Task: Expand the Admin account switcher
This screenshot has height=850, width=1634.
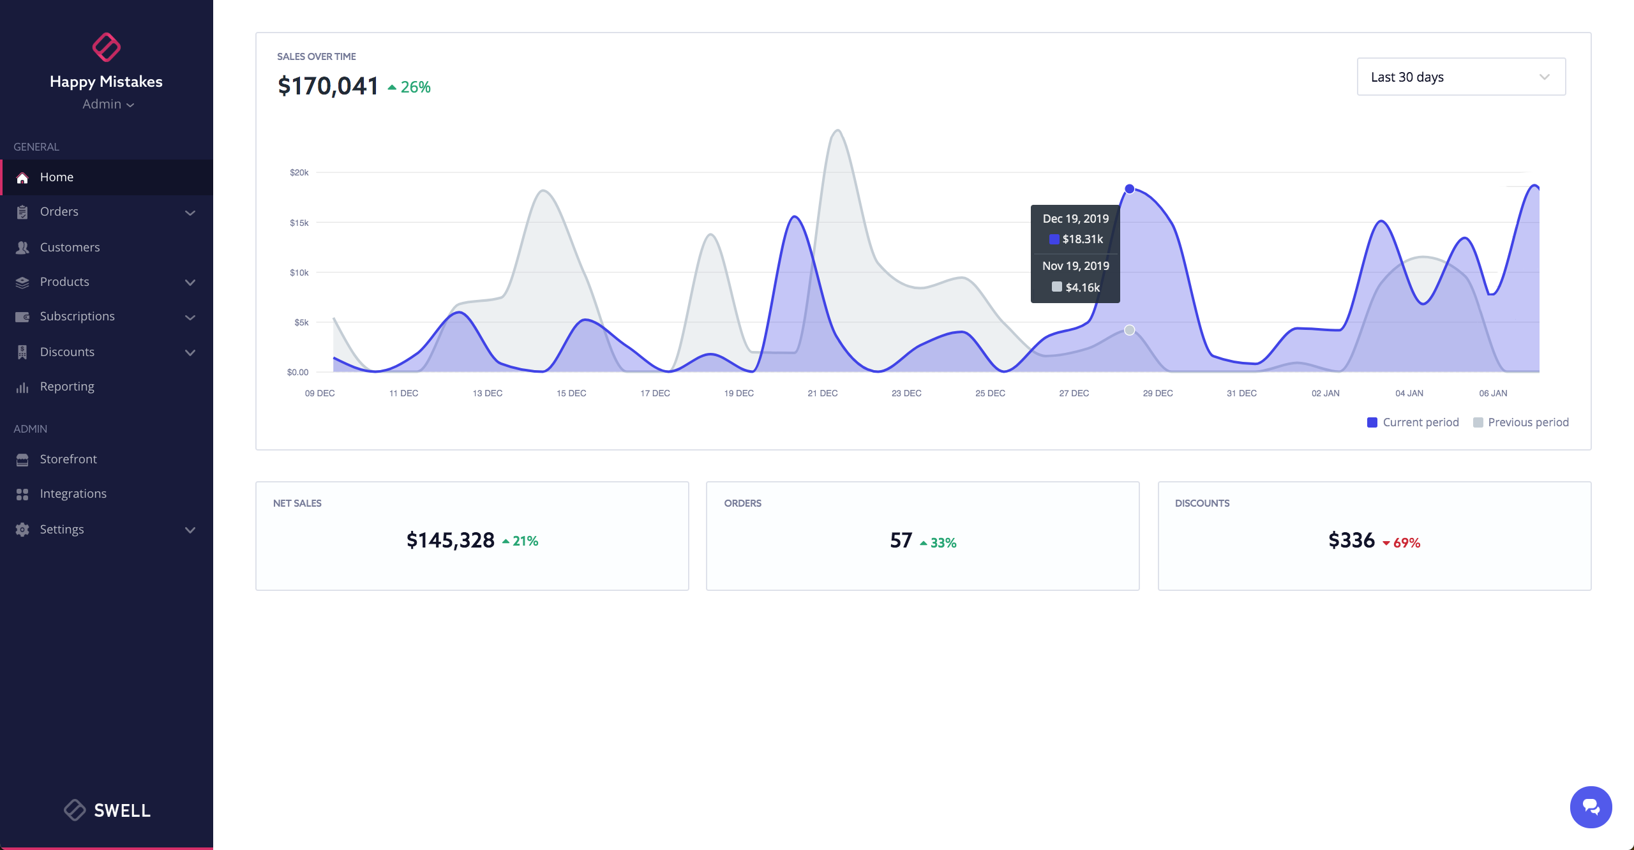Action: tap(107, 103)
